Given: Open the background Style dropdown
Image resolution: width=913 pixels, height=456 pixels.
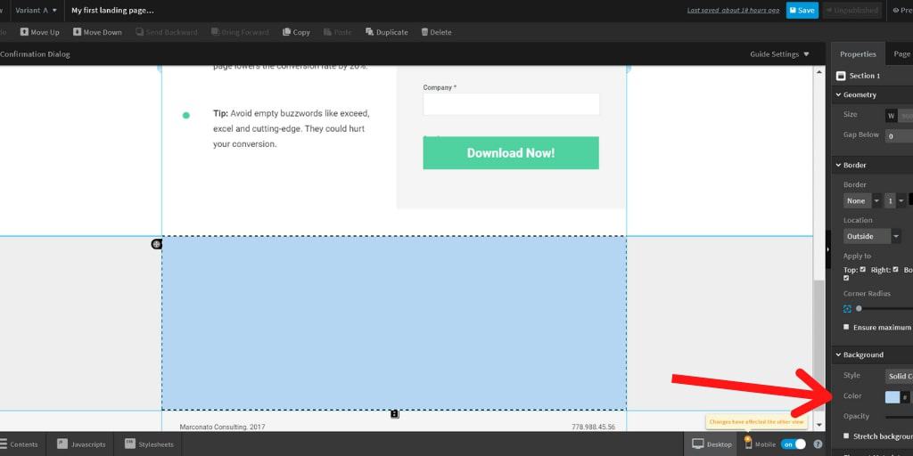Looking at the screenshot, I should [899, 377].
